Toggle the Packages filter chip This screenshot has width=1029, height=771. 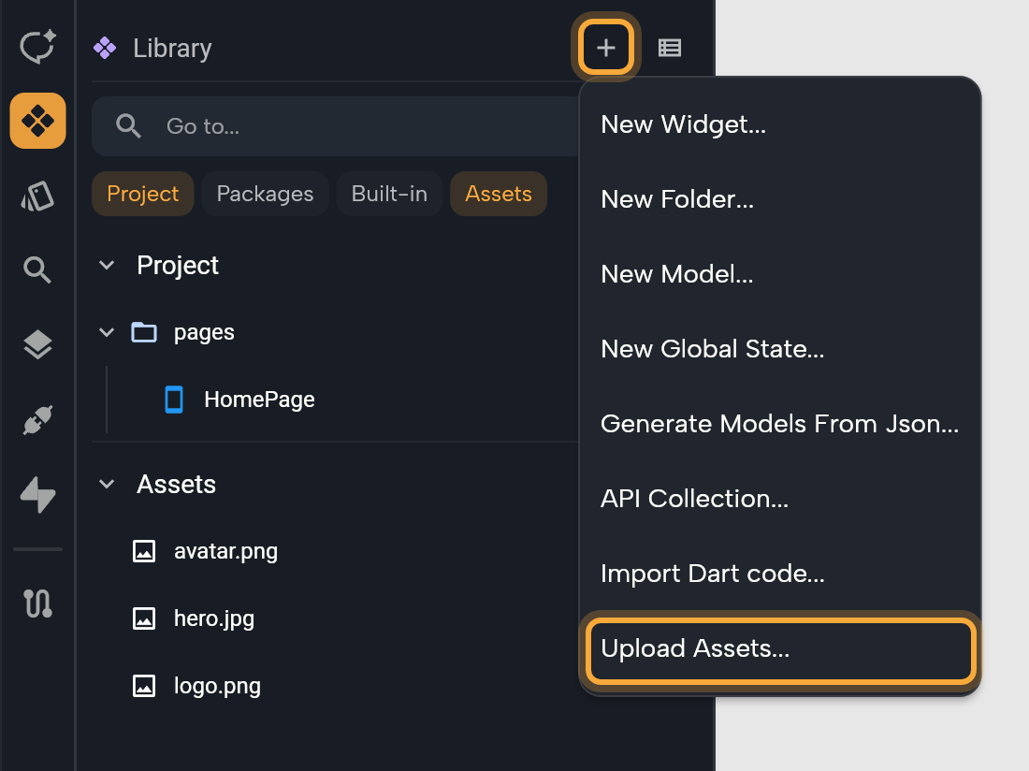point(265,194)
